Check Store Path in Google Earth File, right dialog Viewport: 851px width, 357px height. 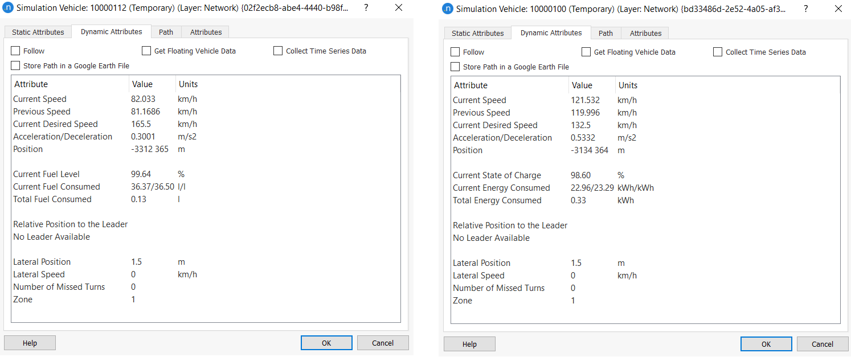[x=455, y=67]
